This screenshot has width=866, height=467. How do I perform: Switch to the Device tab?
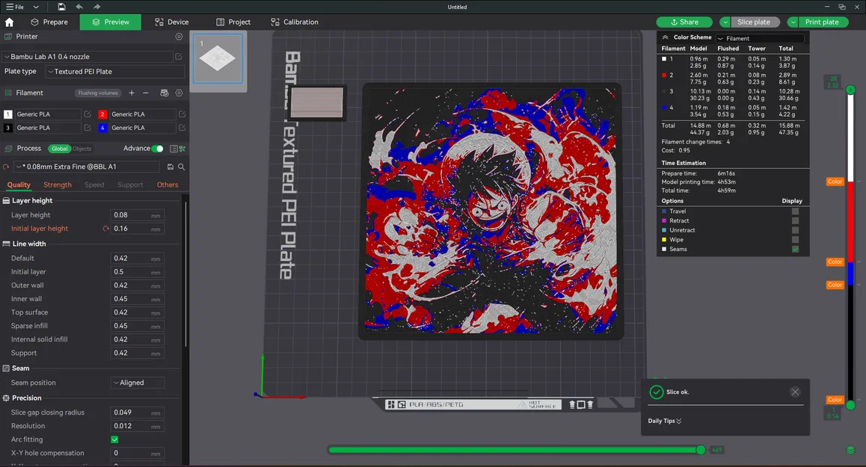pyautogui.click(x=172, y=22)
